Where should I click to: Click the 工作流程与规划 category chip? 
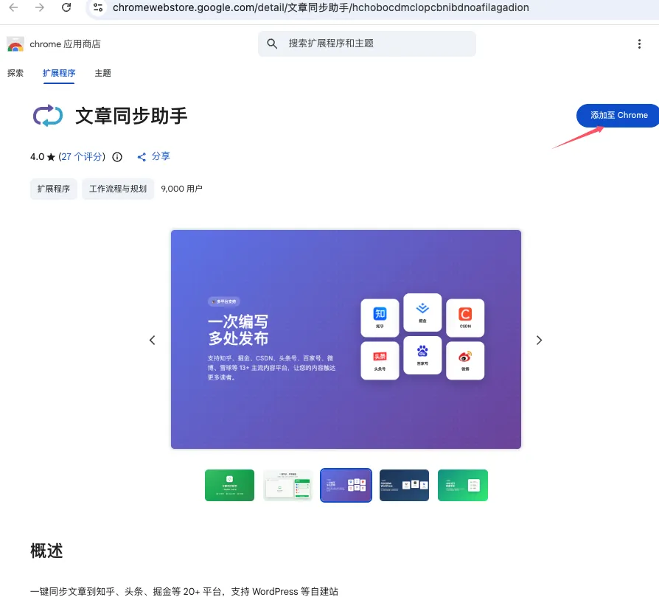(x=118, y=189)
